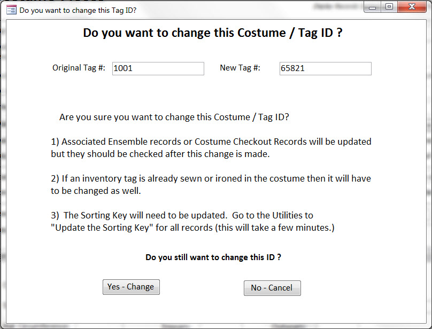
Task: Click the Access form icon in title bar
Action: pos(11,10)
